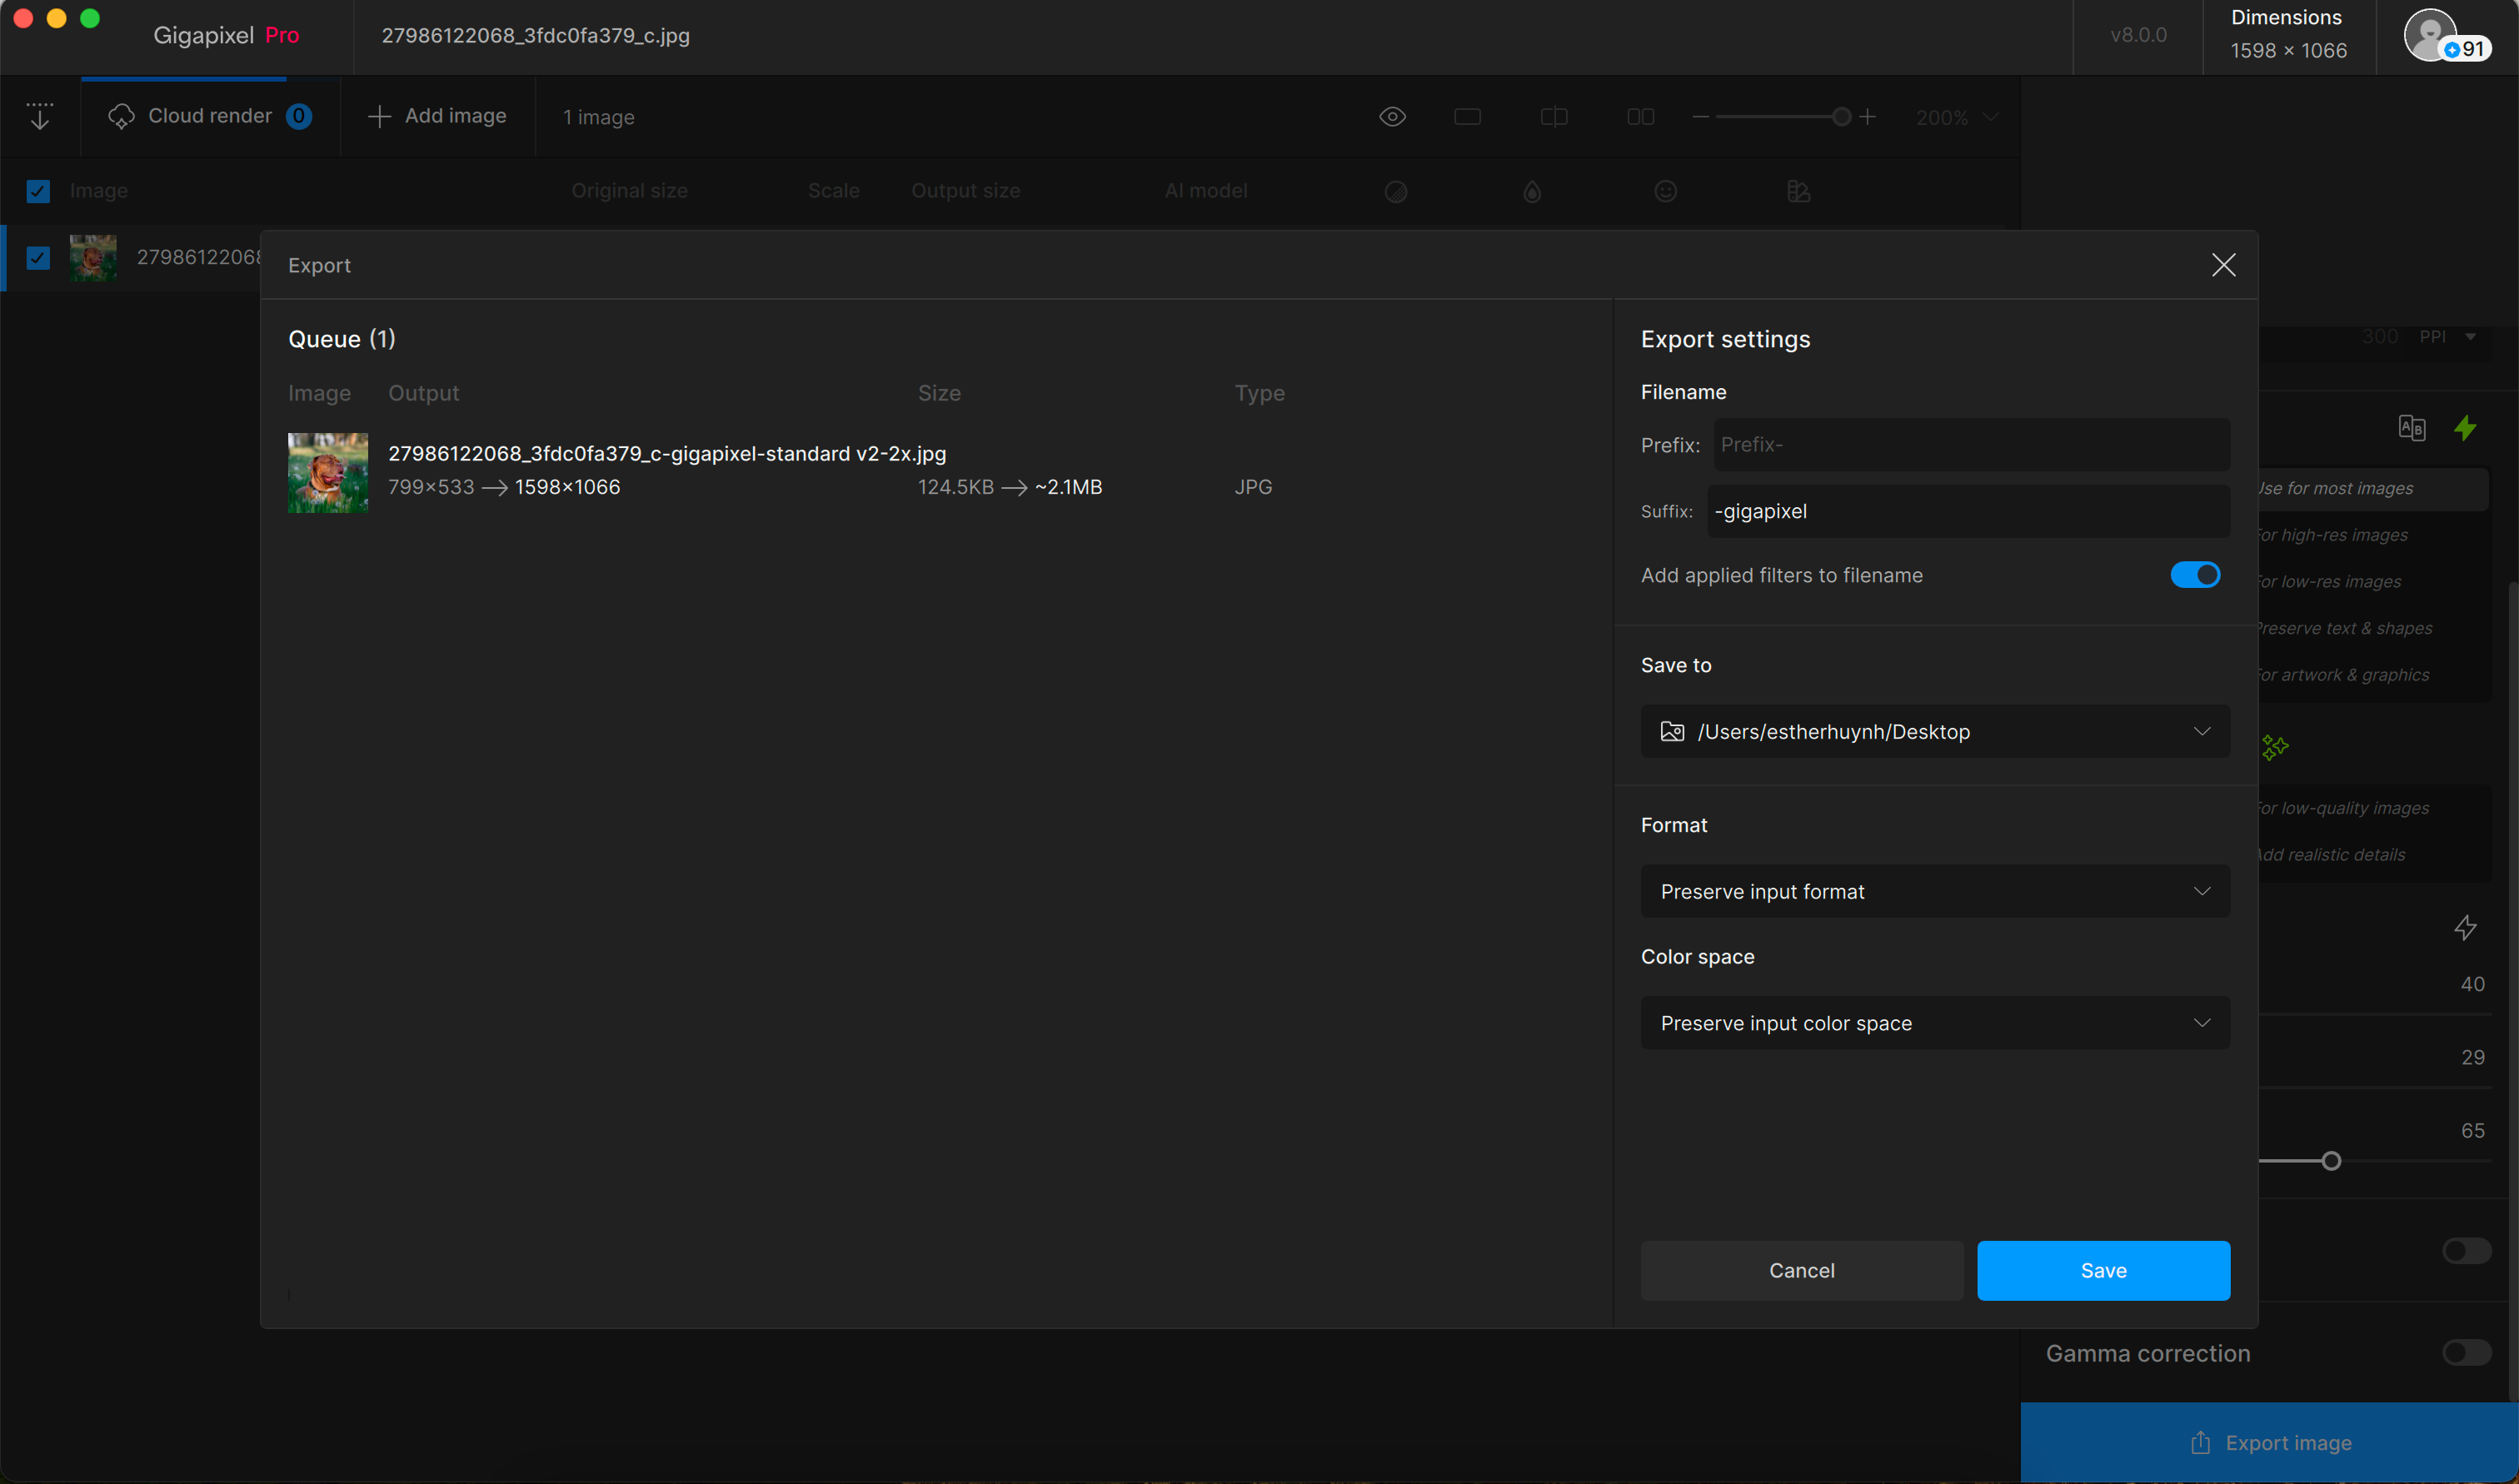Click the Cloud render cloud icon
Image resolution: width=2519 pixels, height=1484 pixels.
pos(121,116)
